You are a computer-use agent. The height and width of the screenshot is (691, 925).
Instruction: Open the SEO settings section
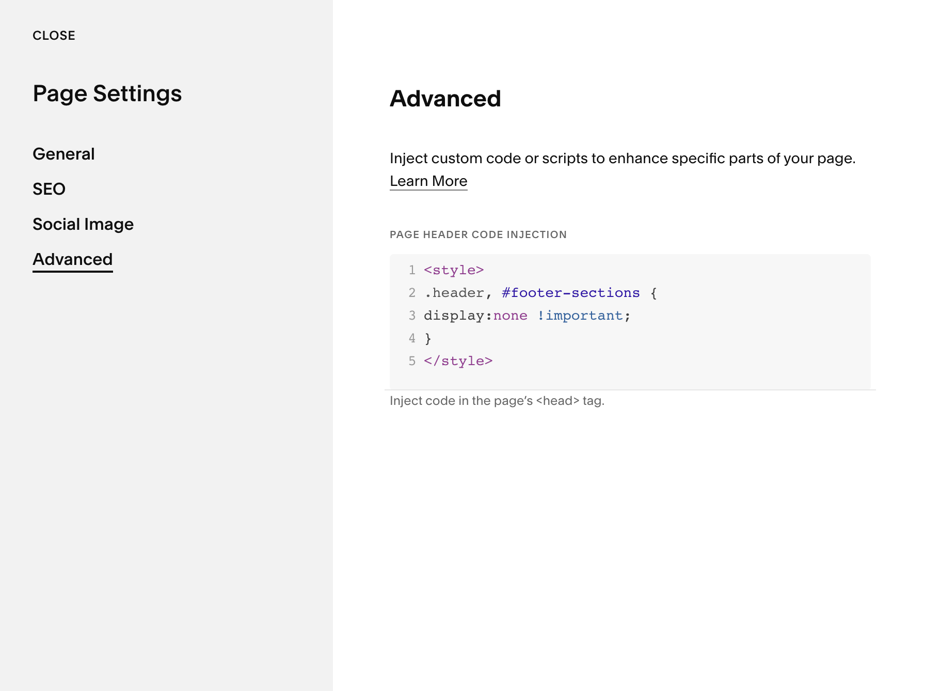click(x=49, y=189)
